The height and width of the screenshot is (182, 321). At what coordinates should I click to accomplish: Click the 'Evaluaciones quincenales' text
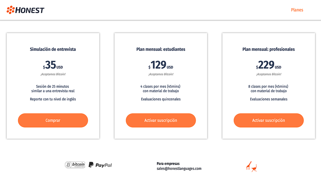tap(161, 99)
